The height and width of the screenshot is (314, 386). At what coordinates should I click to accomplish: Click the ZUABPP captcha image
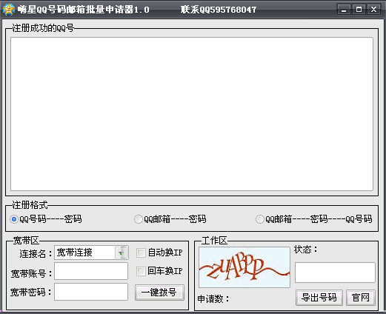pos(244,267)
